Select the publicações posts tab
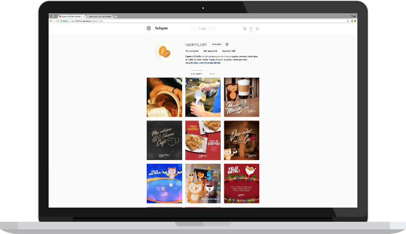The height and width of the screenshot is (234, 406). tap(196, 74)
